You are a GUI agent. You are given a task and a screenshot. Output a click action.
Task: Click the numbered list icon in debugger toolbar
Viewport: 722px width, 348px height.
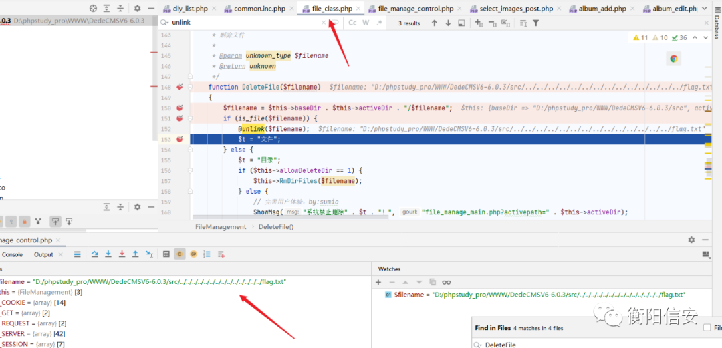pyautogui.click(x=207, y=254)
